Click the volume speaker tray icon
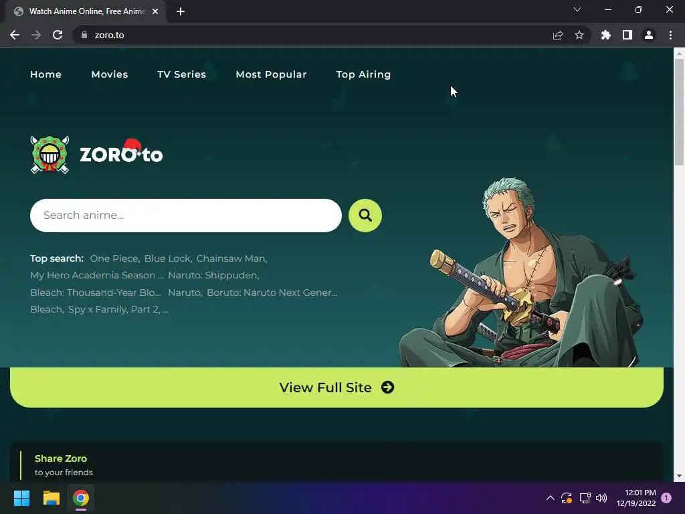 [x=601, y=498]
